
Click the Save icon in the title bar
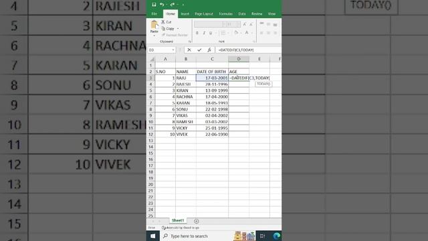tap(154, 5)
